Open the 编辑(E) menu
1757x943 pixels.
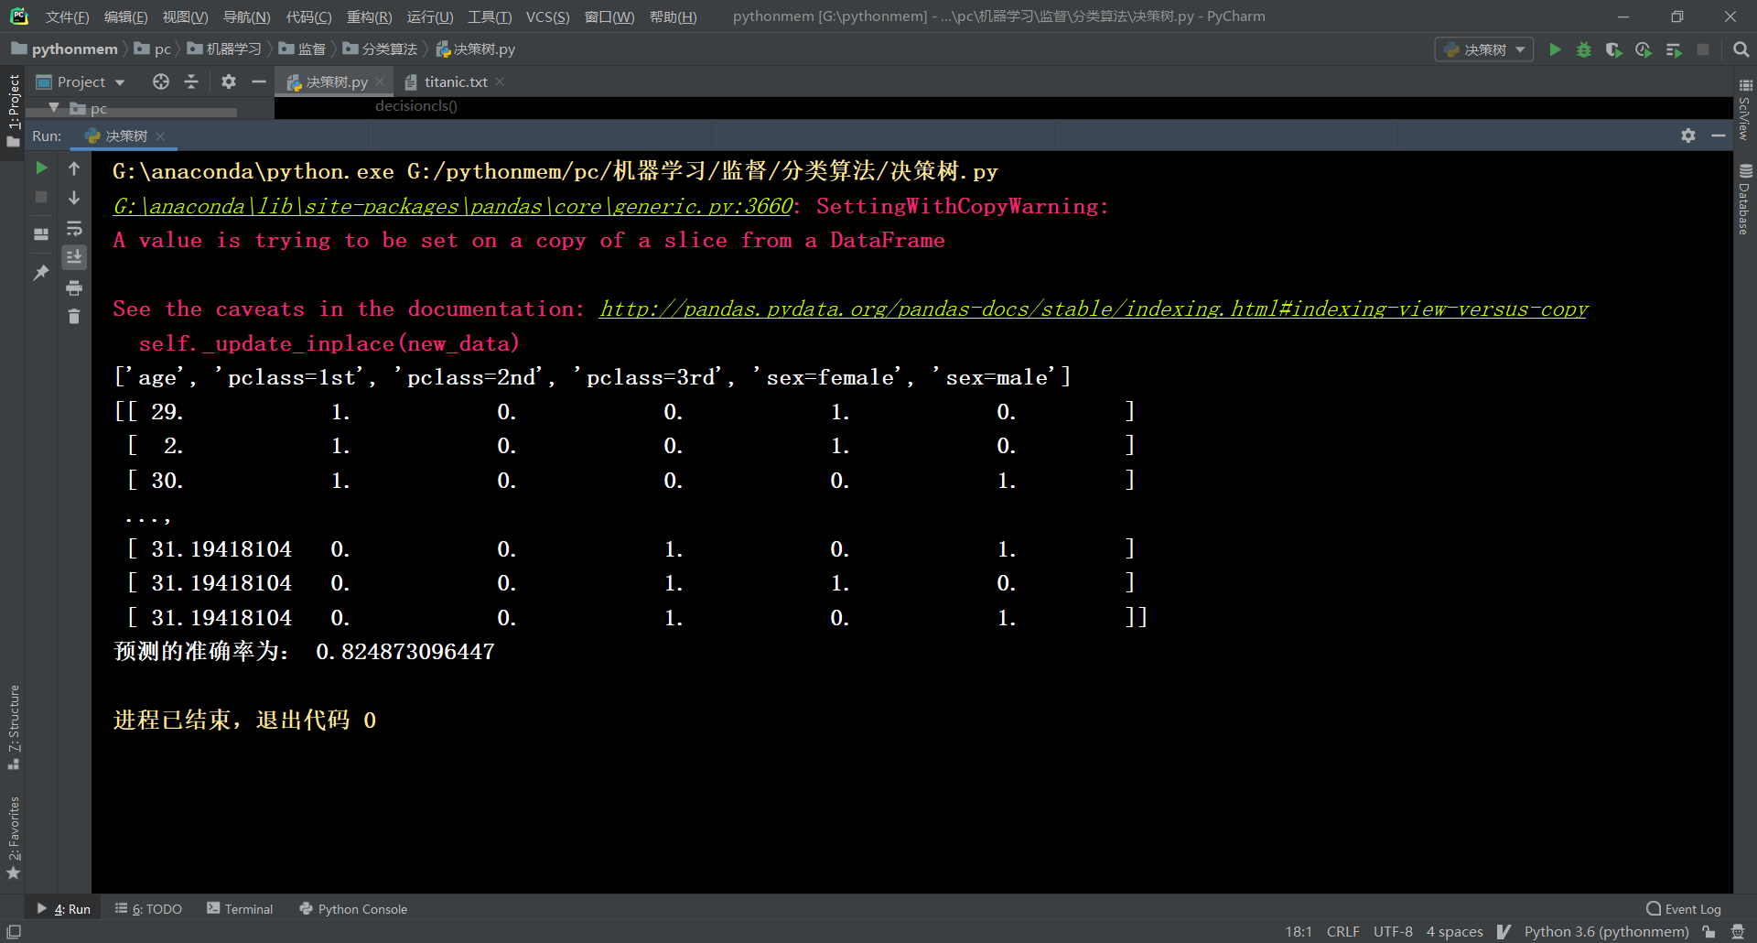[x=125, y=16]
